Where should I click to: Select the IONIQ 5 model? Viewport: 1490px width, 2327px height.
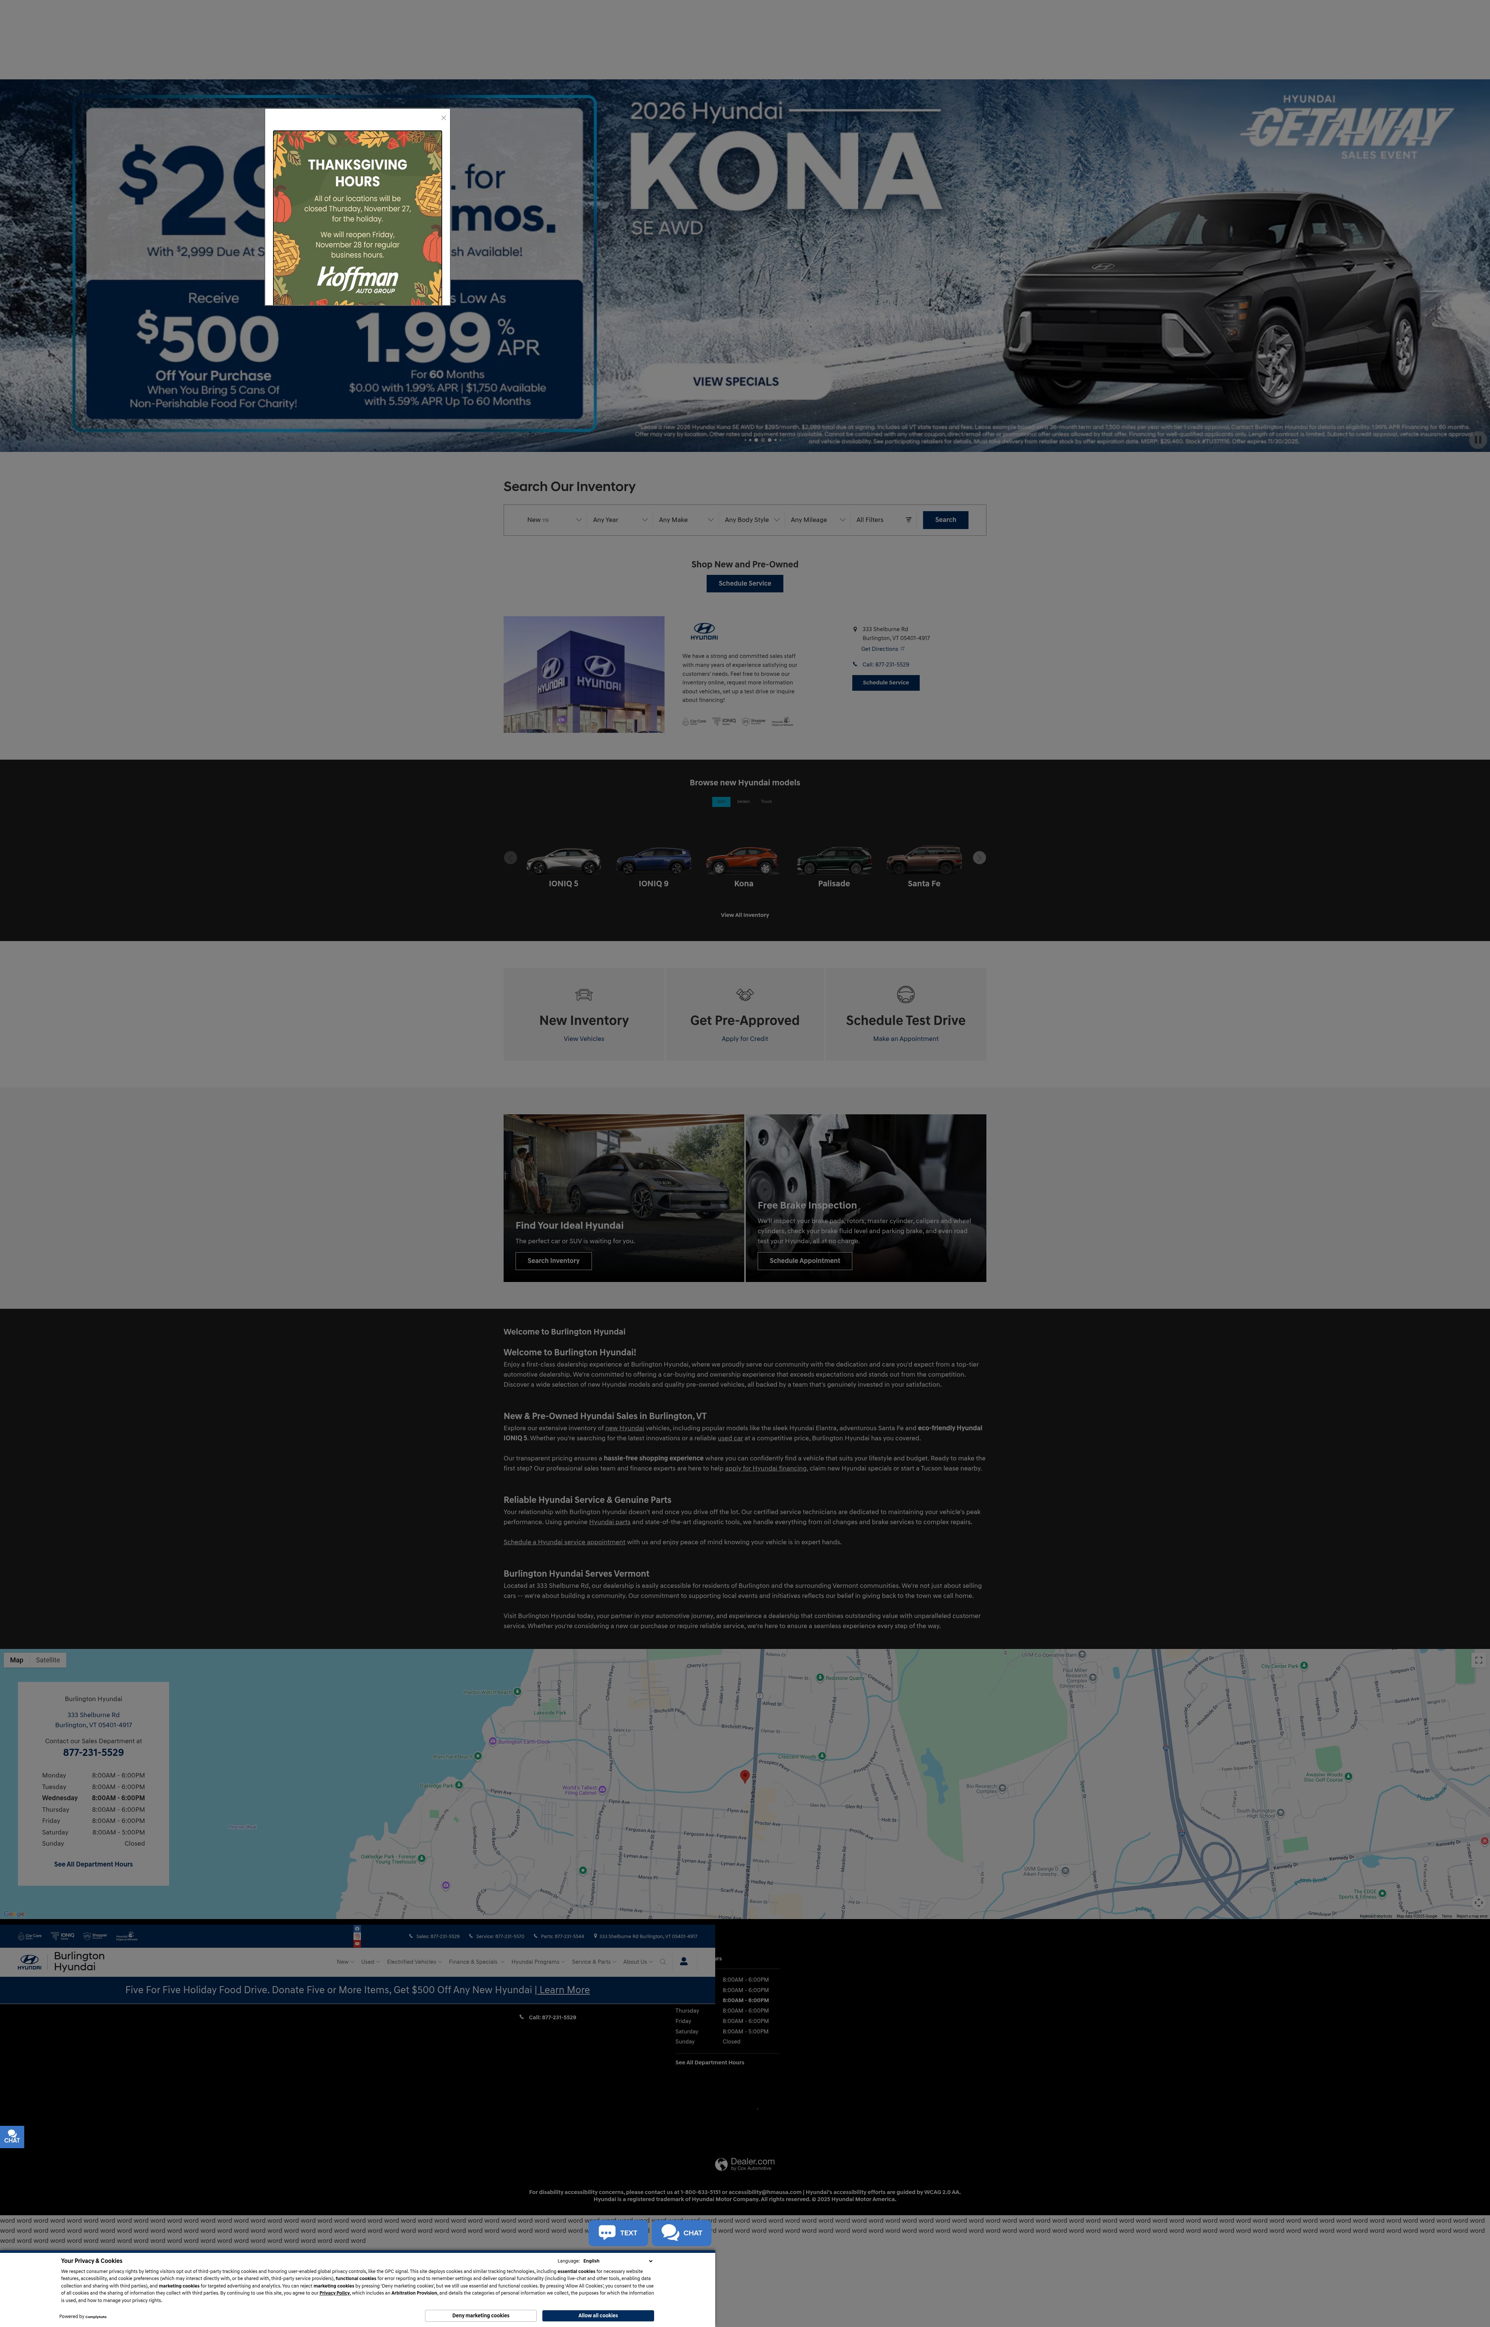(563, 867)
